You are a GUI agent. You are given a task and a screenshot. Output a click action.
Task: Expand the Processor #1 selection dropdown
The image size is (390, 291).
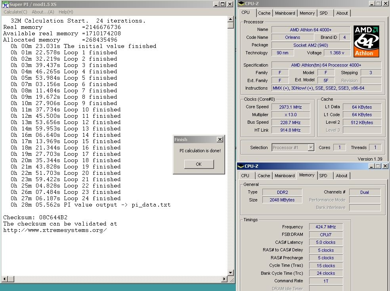pyautogui.click(x=311, y=147)
